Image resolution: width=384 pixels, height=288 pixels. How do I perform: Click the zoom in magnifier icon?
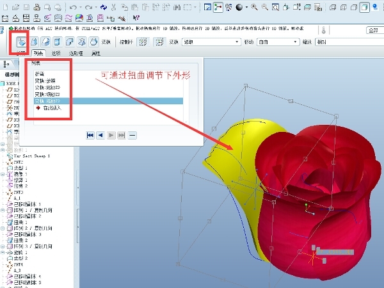point(254,7)
